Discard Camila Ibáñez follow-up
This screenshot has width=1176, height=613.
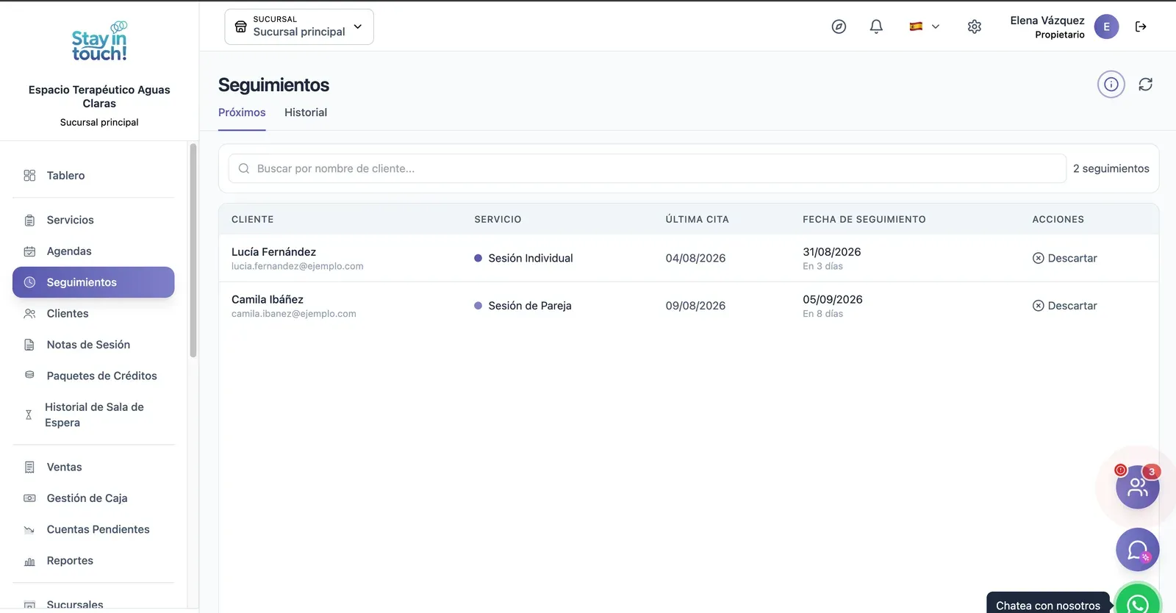1064,306
